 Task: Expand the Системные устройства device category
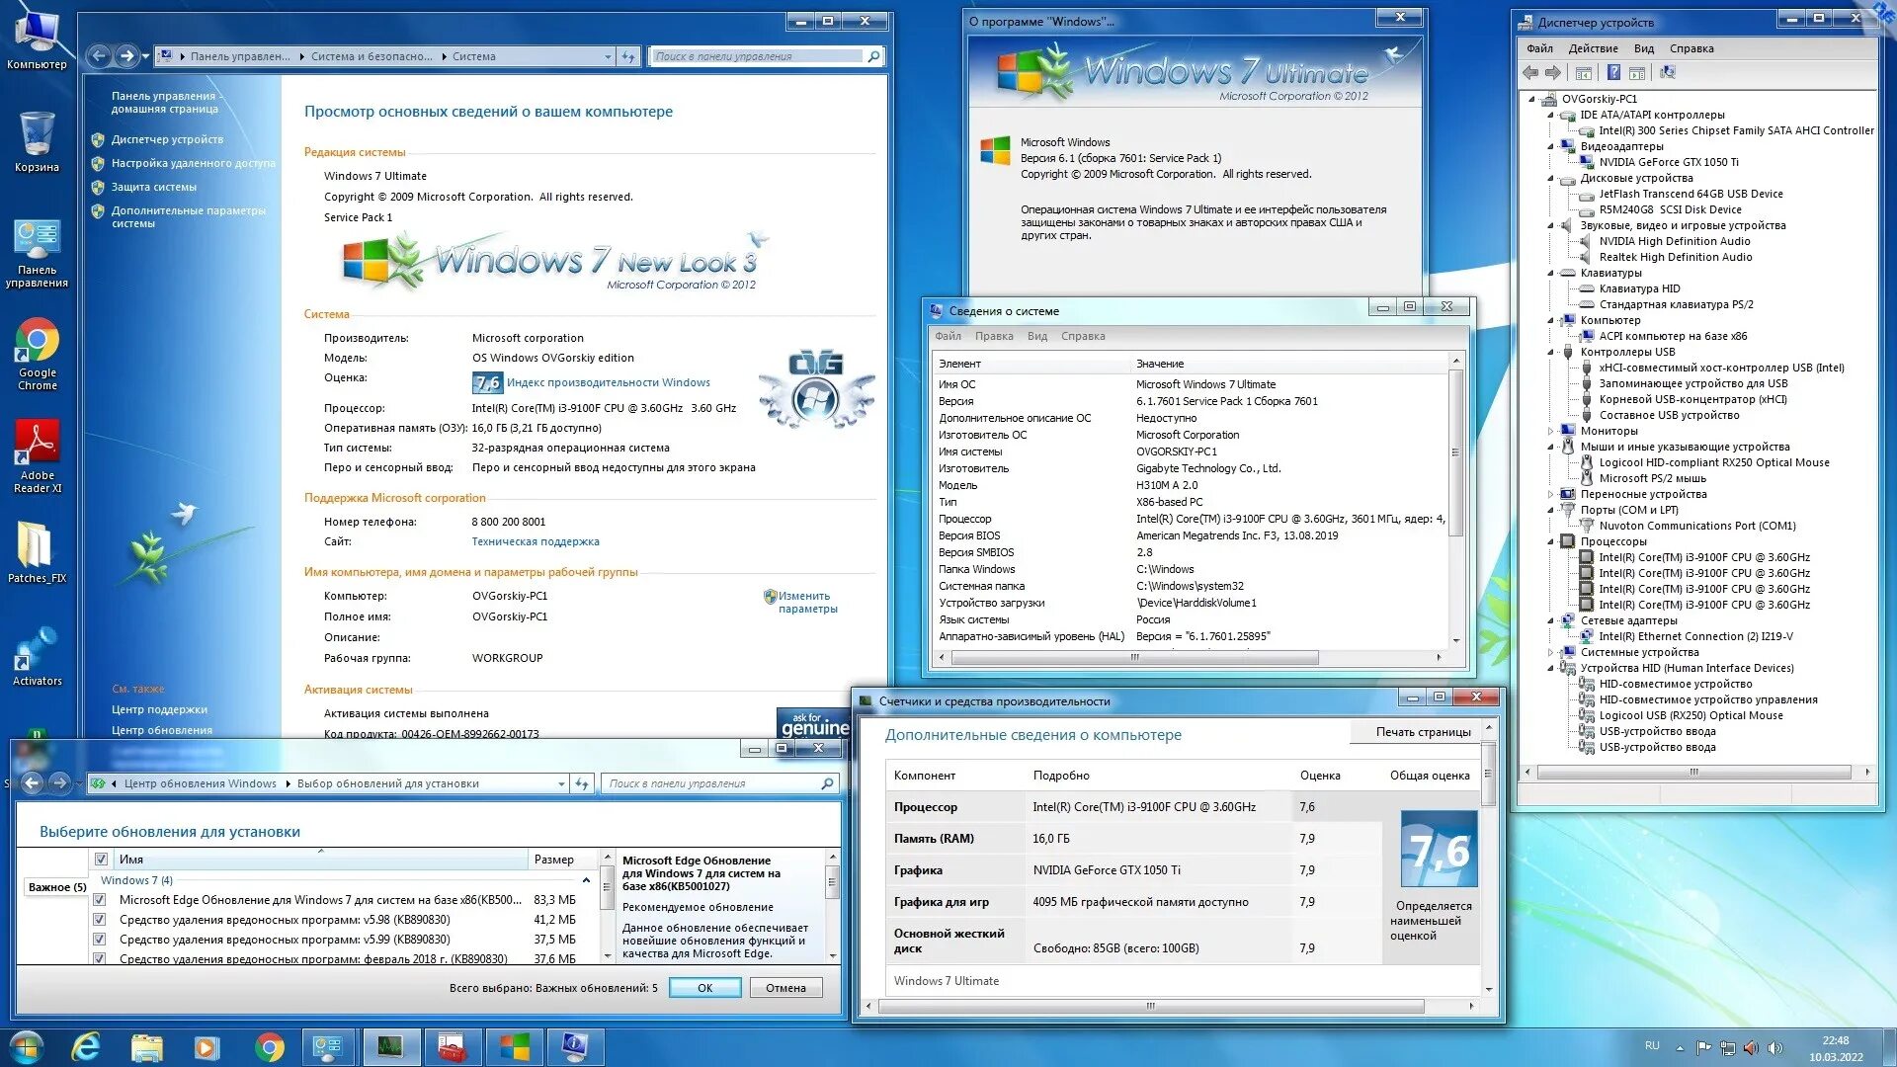pyautogui.click(x=1550, y=652)
